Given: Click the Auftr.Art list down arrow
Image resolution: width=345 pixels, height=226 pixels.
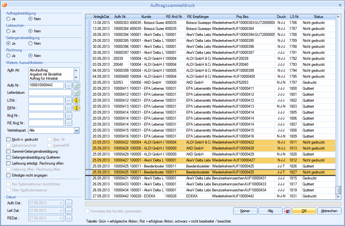Looking at the screenshot, I should tap(76, 78).
